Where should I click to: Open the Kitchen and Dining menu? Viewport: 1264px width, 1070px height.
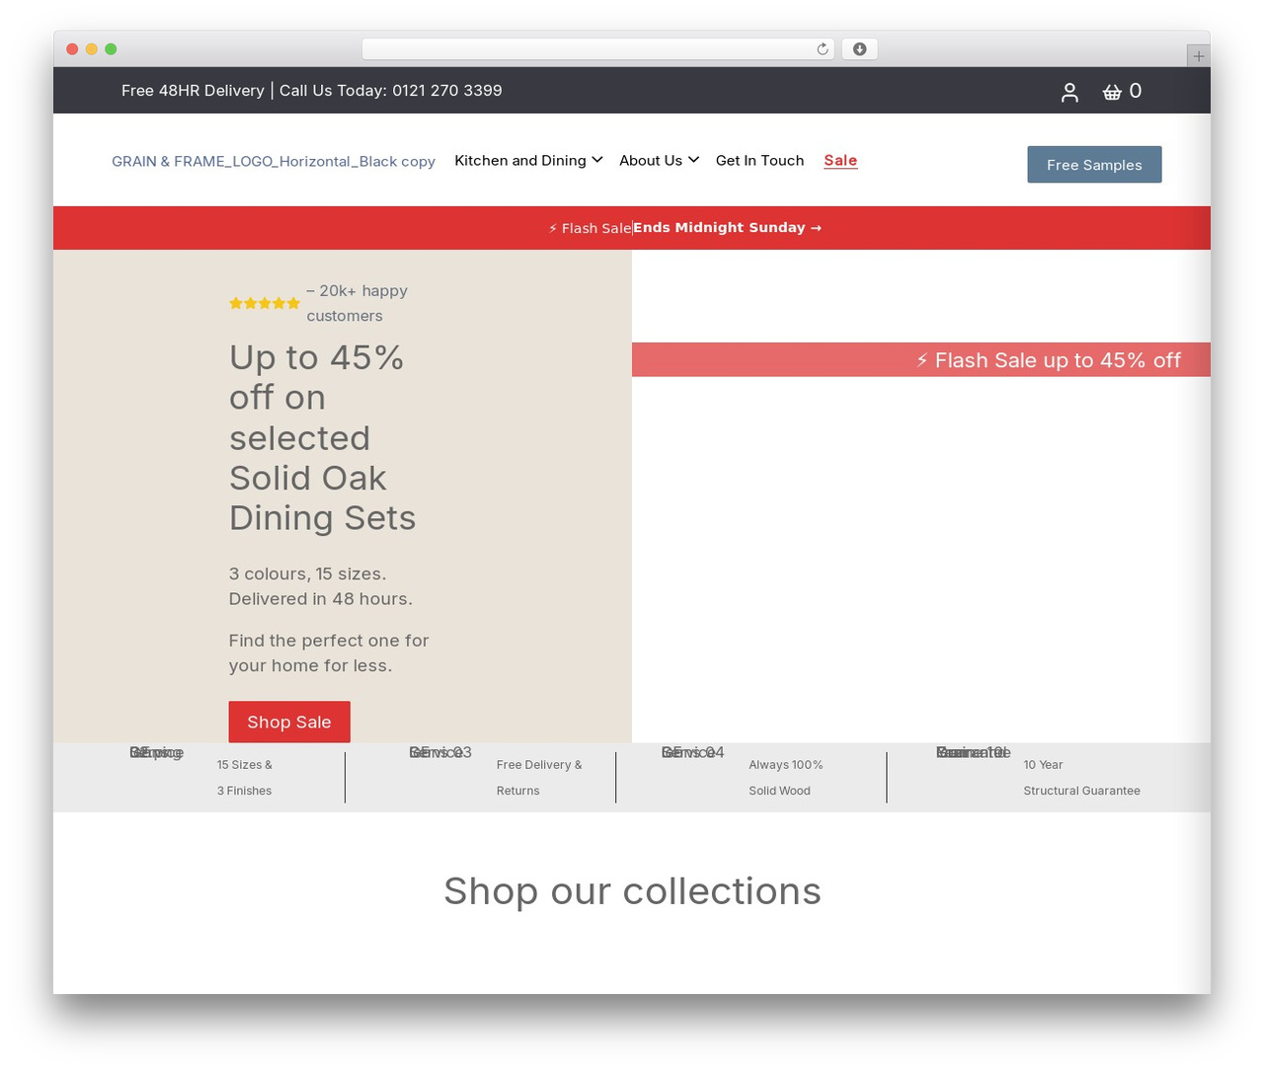coord(520,160)
